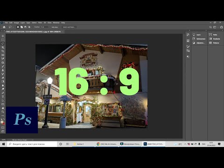Open the workspace switcher dropdown
Viewport: 224px width, 168px height.
tap(215, 27)
